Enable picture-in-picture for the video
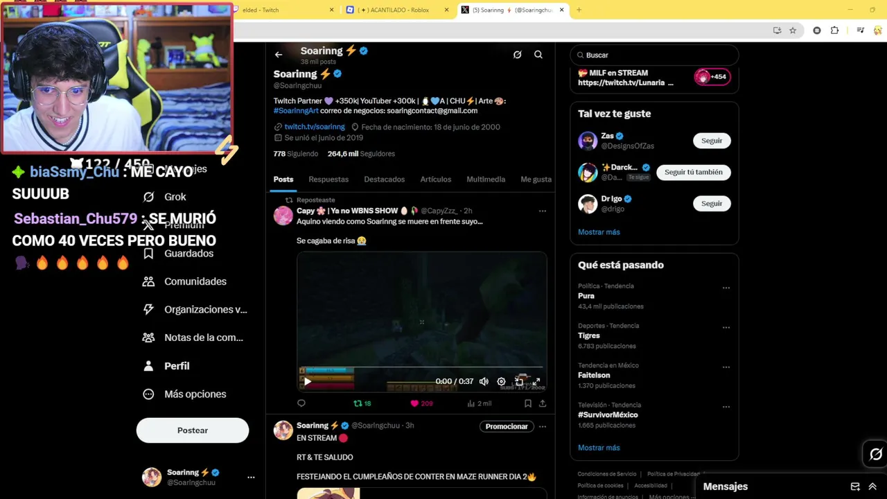Image resolution: width=887 pixels, height=499 pixels. point(519,381)
